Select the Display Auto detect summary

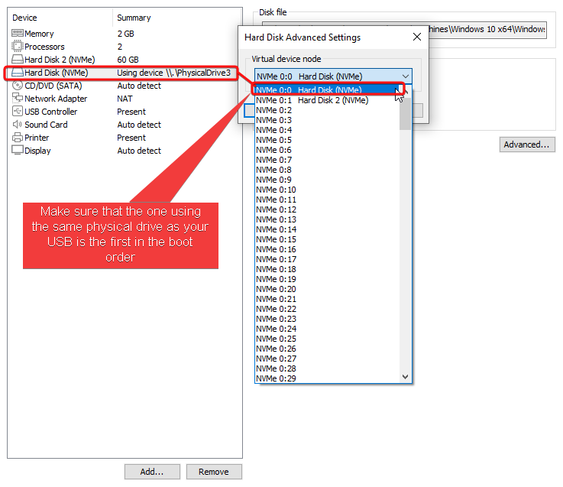pos(139,151)
